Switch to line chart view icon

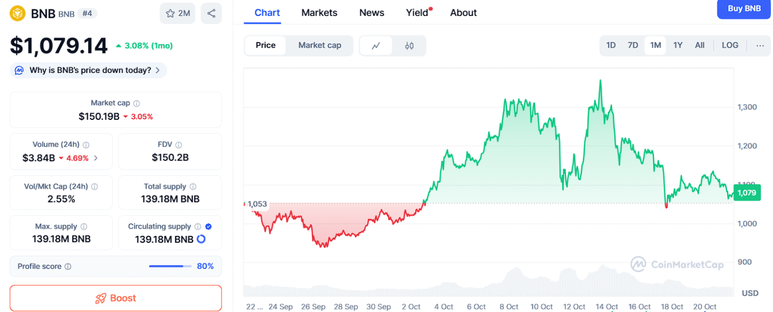pos(376,46)
